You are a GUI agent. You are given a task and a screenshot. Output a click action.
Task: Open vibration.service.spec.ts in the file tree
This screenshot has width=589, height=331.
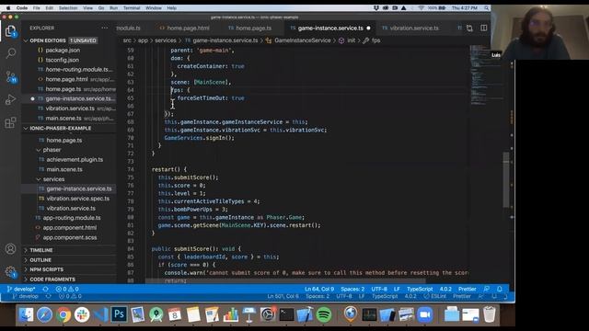[77, 199]
